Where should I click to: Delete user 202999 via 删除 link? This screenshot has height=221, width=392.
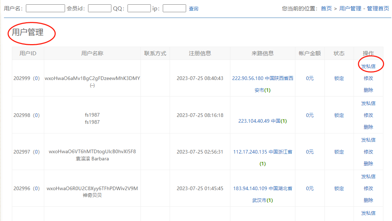[368, 90]
